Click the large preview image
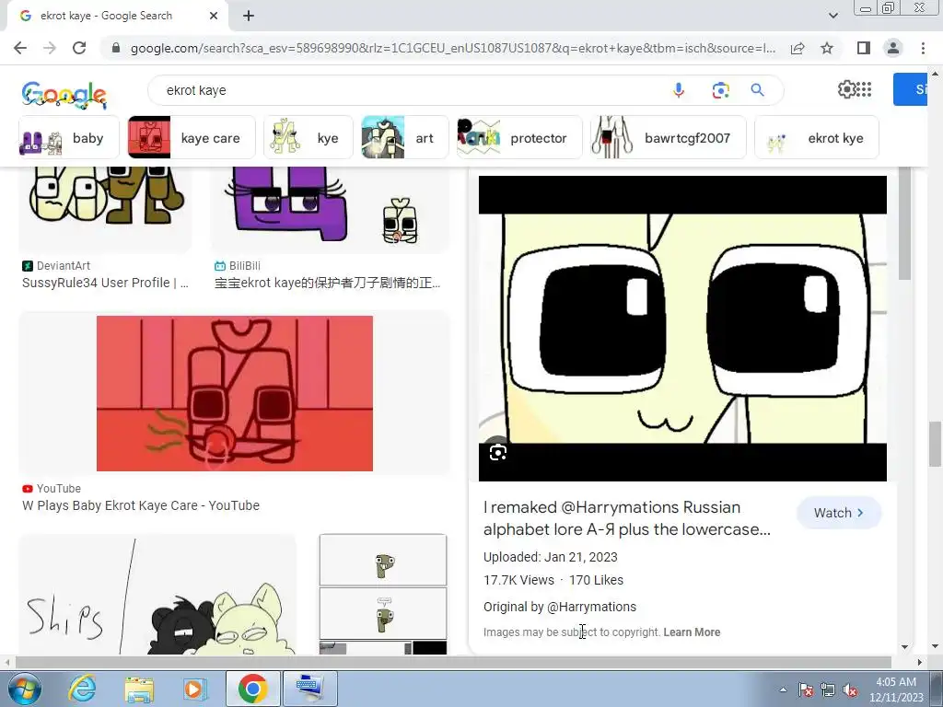The image size is (943, 707). tap(682, 329)
